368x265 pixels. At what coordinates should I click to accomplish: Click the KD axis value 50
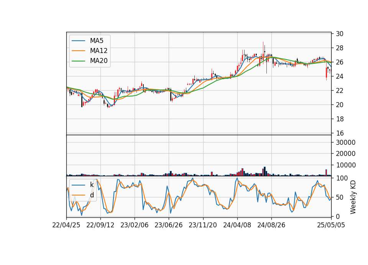tap(339, 197)
